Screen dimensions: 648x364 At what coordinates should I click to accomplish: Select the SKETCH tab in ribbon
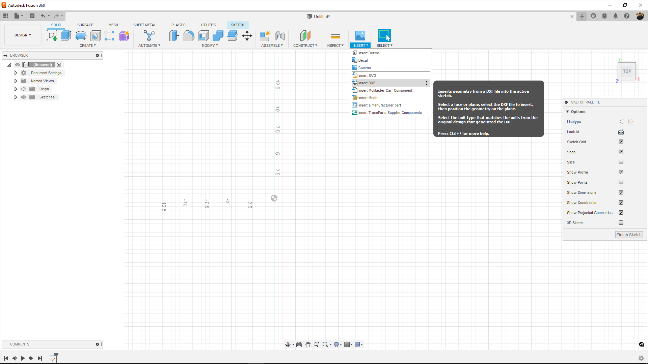pyautogui.click(x=238, y=25)
